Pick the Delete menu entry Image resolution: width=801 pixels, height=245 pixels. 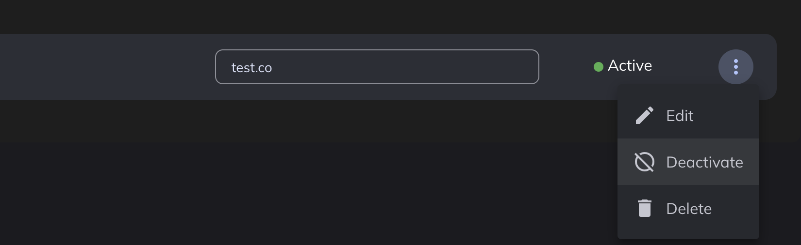point(688,208)
